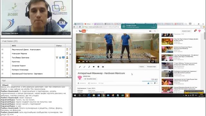
Task: Open the three-dots More menu
Action: pyautogui.click(x=101, y=83)
